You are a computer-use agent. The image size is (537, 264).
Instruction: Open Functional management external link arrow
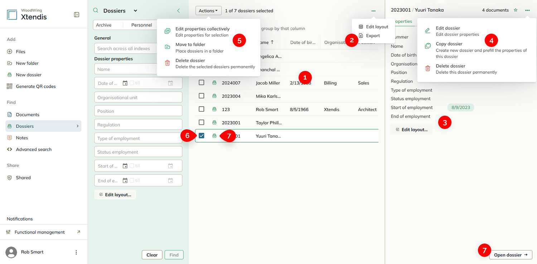[x=79, y=232]
